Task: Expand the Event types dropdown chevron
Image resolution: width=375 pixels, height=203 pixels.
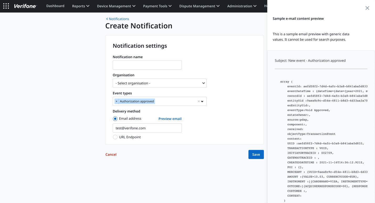Action: (202, 101)
